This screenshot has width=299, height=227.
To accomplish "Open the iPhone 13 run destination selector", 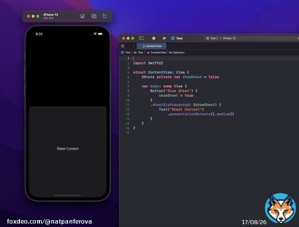I will pos(228,38).
